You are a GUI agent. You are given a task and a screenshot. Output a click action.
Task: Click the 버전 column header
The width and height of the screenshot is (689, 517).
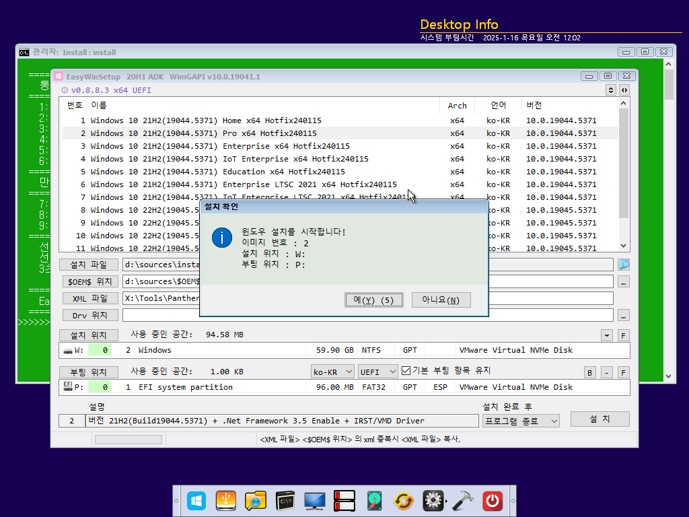pyautogui.click(x=569, y=106)
